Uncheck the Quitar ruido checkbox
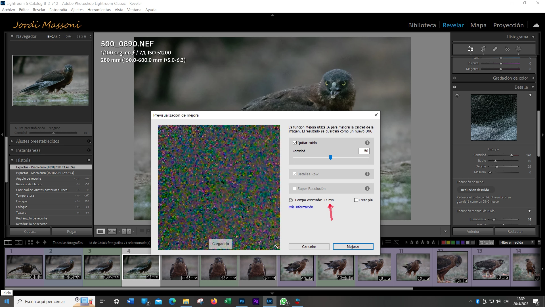This screenshot has width=545, height=307. 295,143
